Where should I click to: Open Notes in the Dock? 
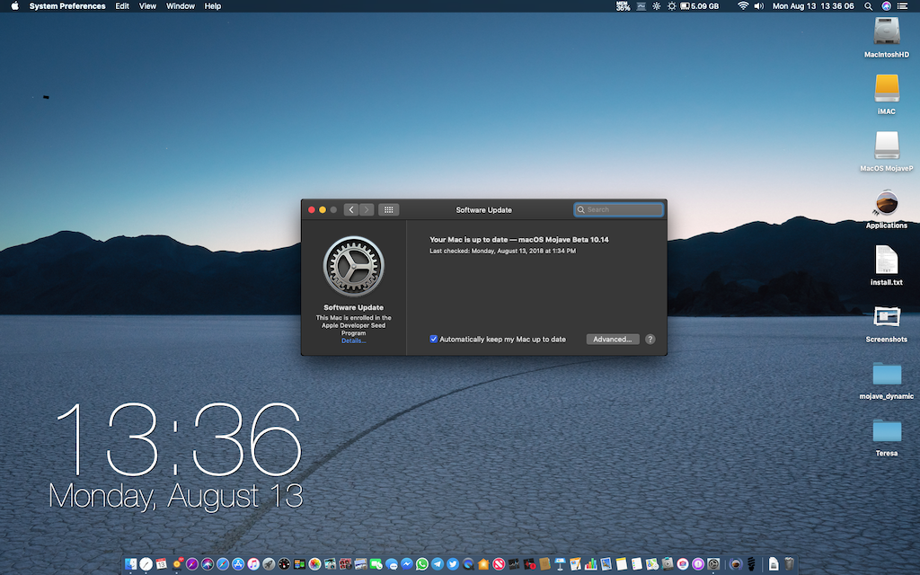click(622, 564)
